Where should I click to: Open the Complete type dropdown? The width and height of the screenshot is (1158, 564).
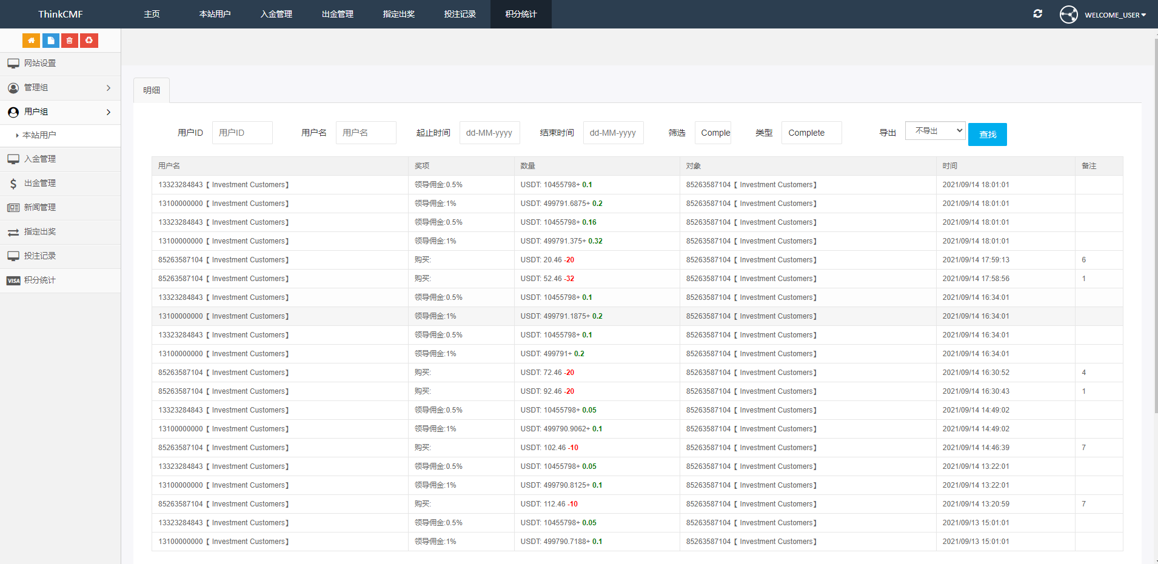[x=811, y=133]
